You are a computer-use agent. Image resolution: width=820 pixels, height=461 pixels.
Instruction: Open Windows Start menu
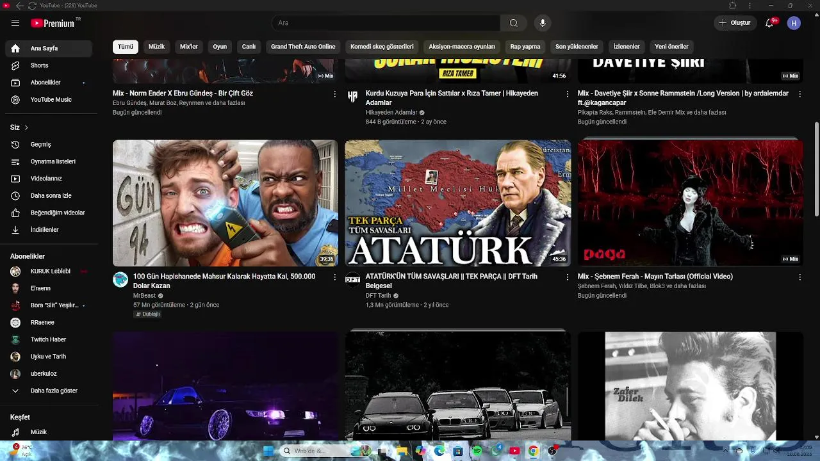coord(268,451)
